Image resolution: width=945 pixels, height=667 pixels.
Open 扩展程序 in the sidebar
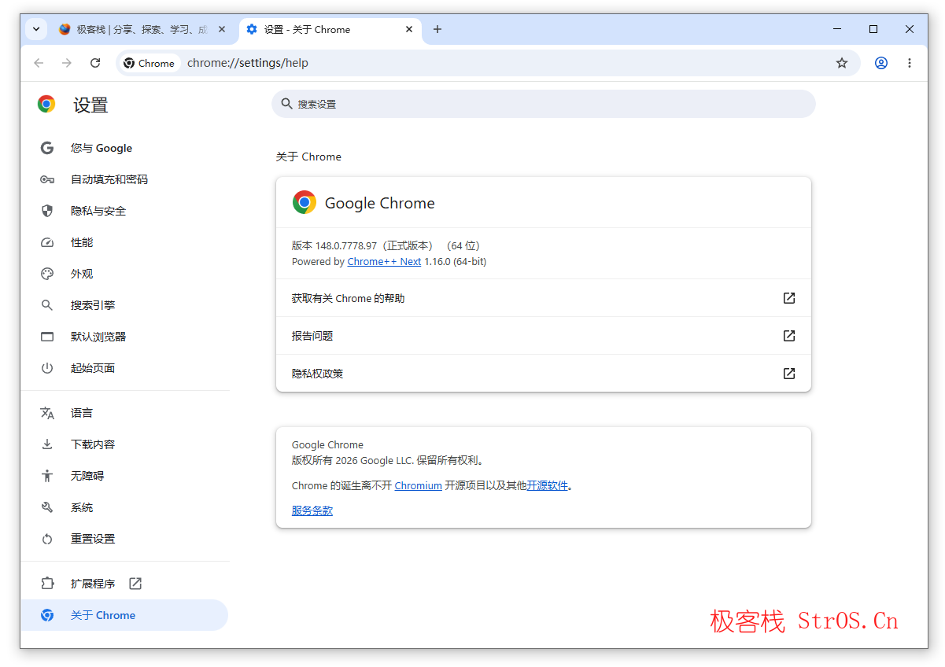coord(124,584)
